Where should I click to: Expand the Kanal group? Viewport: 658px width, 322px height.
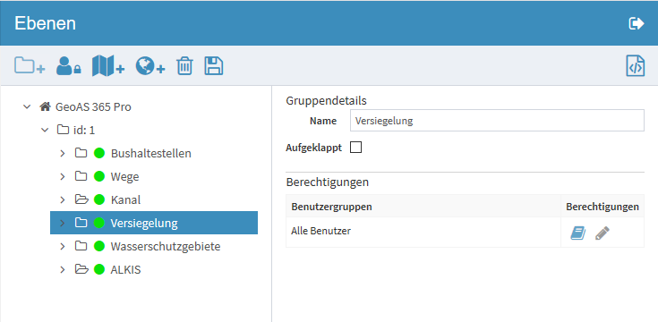(63, 200)
